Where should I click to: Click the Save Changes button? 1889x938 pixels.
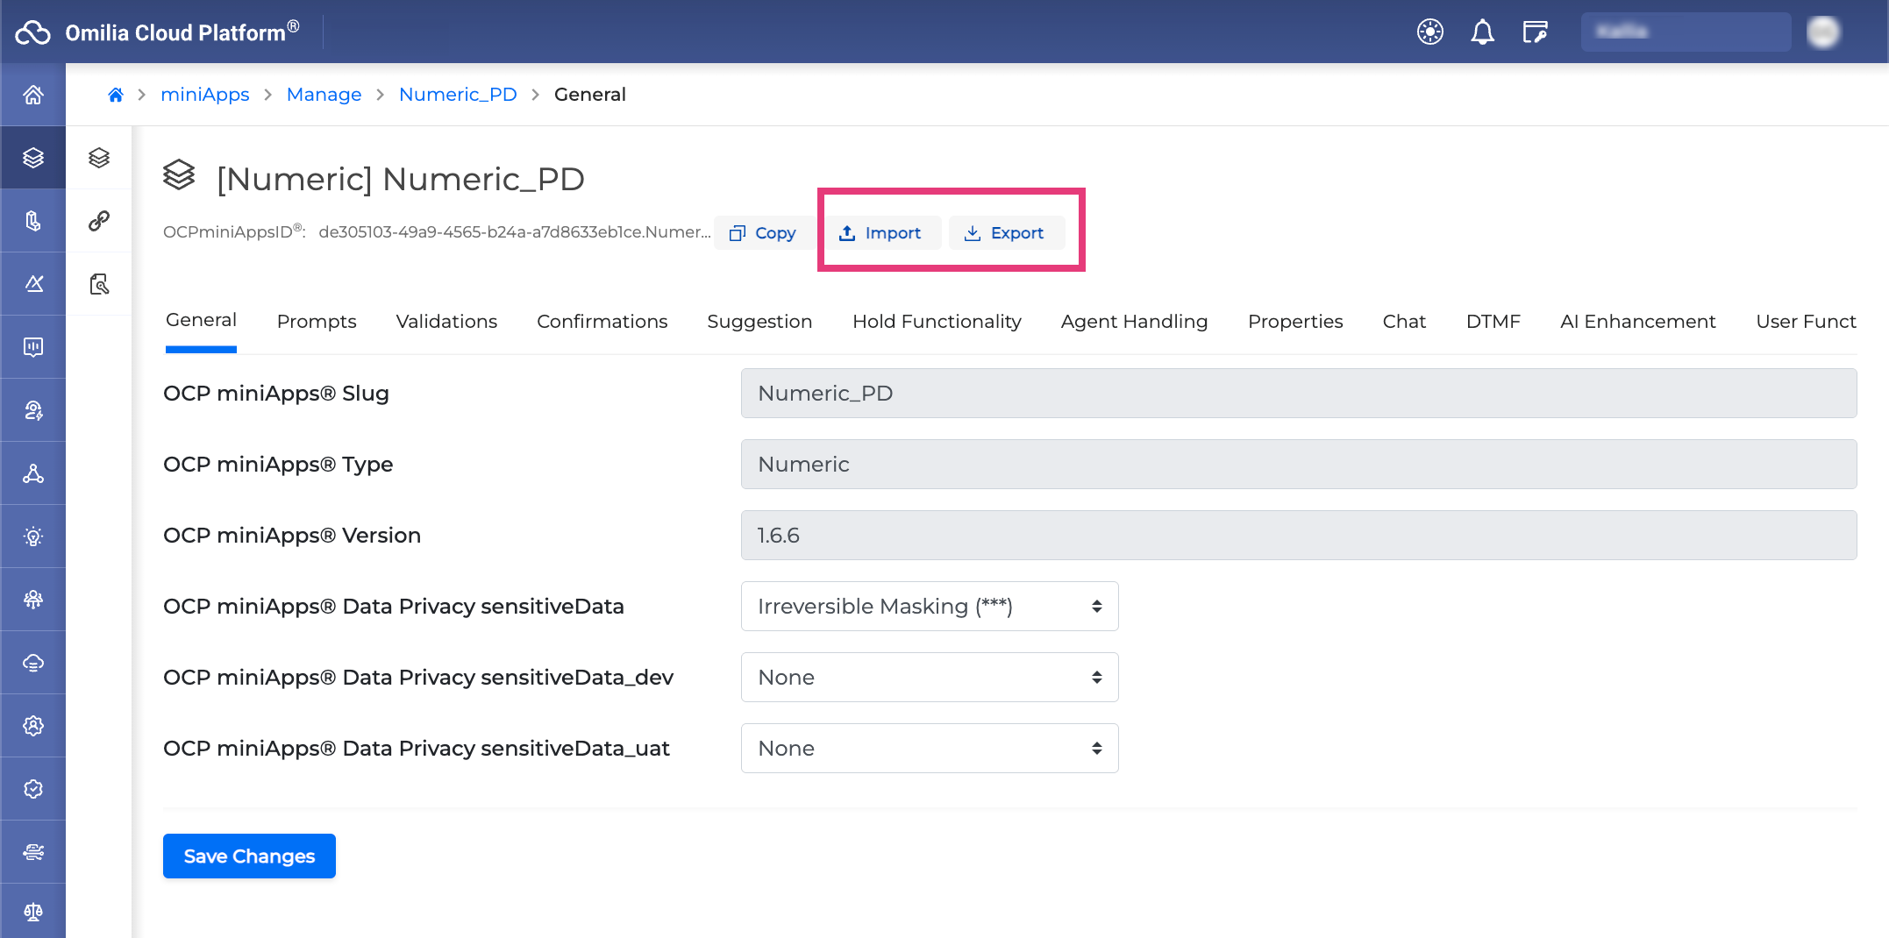tap(249, 856)
